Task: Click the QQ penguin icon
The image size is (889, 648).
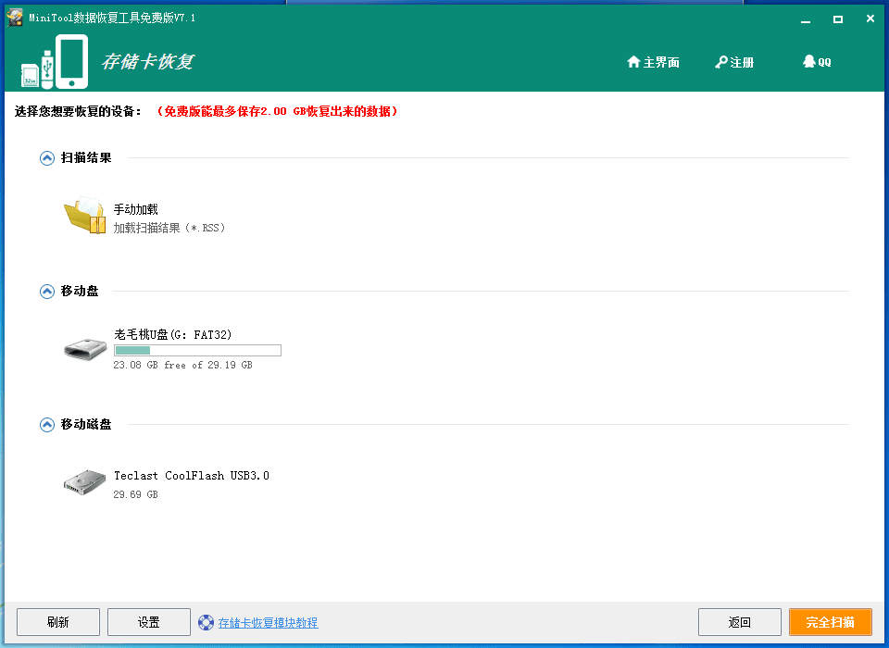Action: 809,62
